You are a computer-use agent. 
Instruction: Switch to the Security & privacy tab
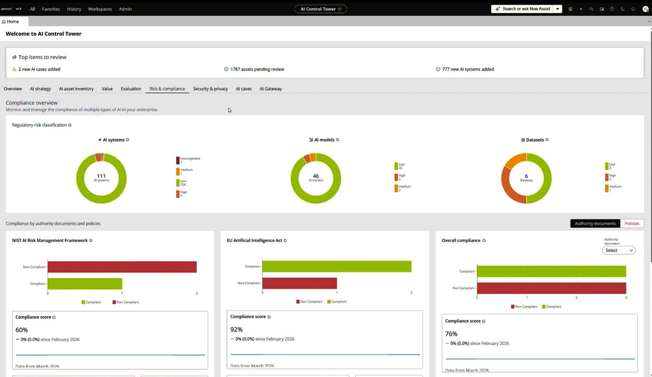pyautogui.click(x=210, y=89)
